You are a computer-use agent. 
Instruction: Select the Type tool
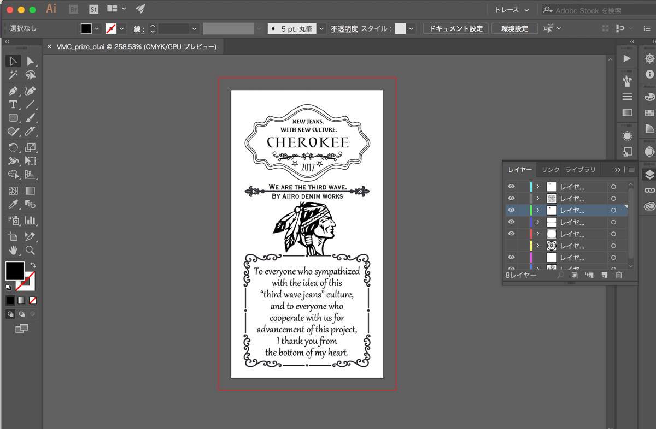(x=13, y=104)
